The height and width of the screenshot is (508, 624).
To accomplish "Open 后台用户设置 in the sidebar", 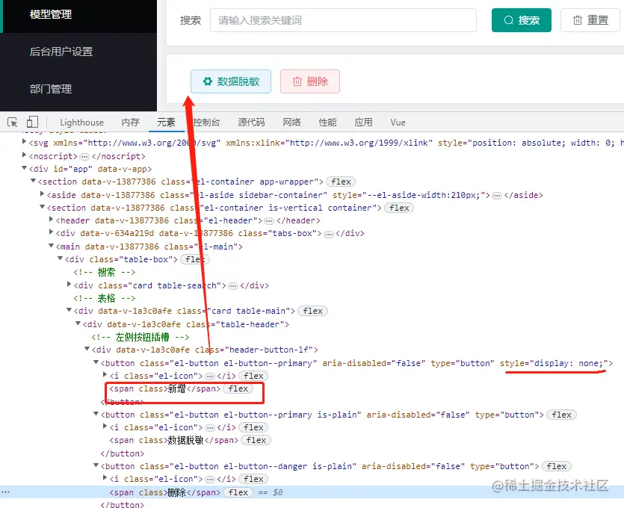I will (x=61, y=52).
